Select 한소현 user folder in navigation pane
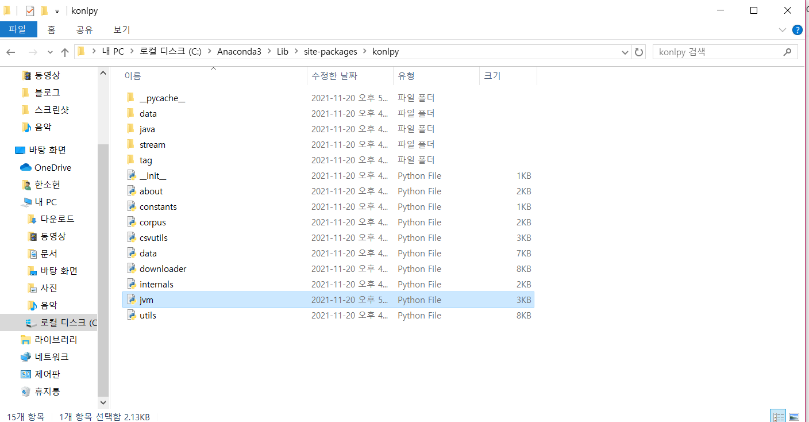The height and width of the screenshot is (422, 809). pos(47,185)
